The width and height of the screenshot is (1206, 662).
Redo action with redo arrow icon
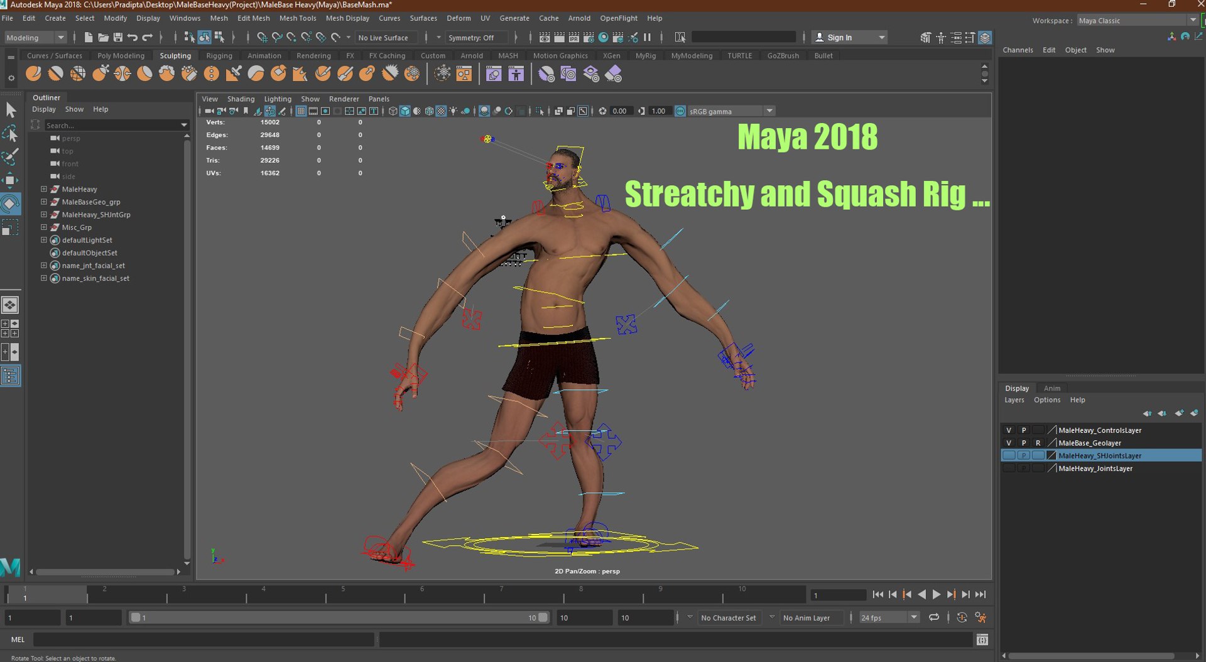tap(147, 38)
